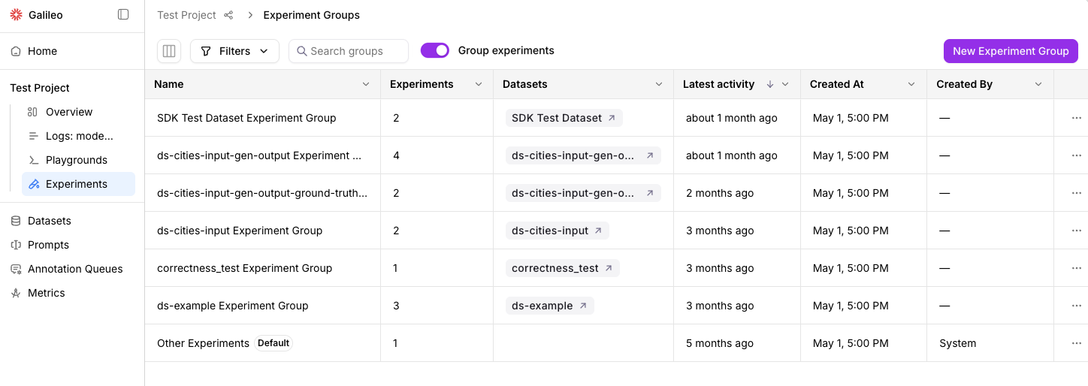Click the Metrics icon in sidebar

[x=16, y=293]
